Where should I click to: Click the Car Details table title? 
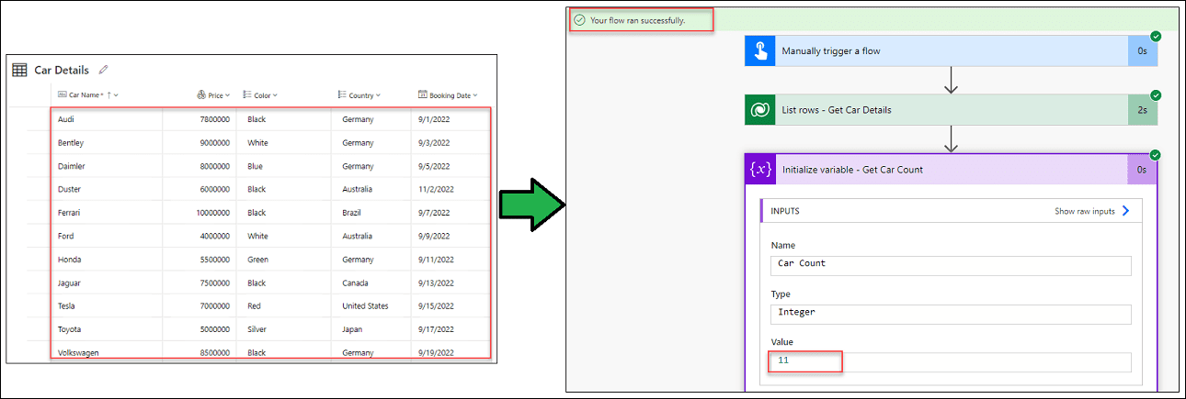(x=62, y=70)
